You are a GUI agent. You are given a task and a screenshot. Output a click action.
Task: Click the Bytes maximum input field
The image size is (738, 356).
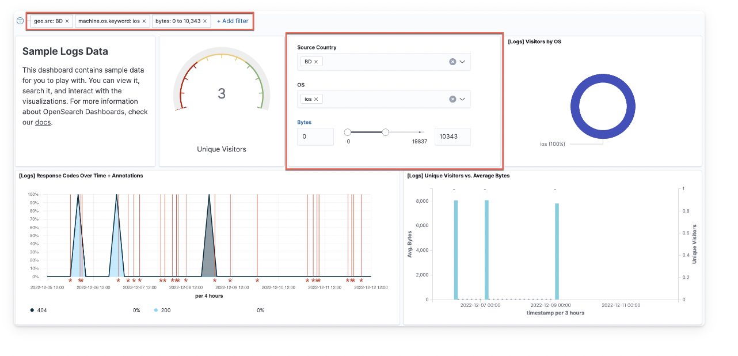coord(452,137)
